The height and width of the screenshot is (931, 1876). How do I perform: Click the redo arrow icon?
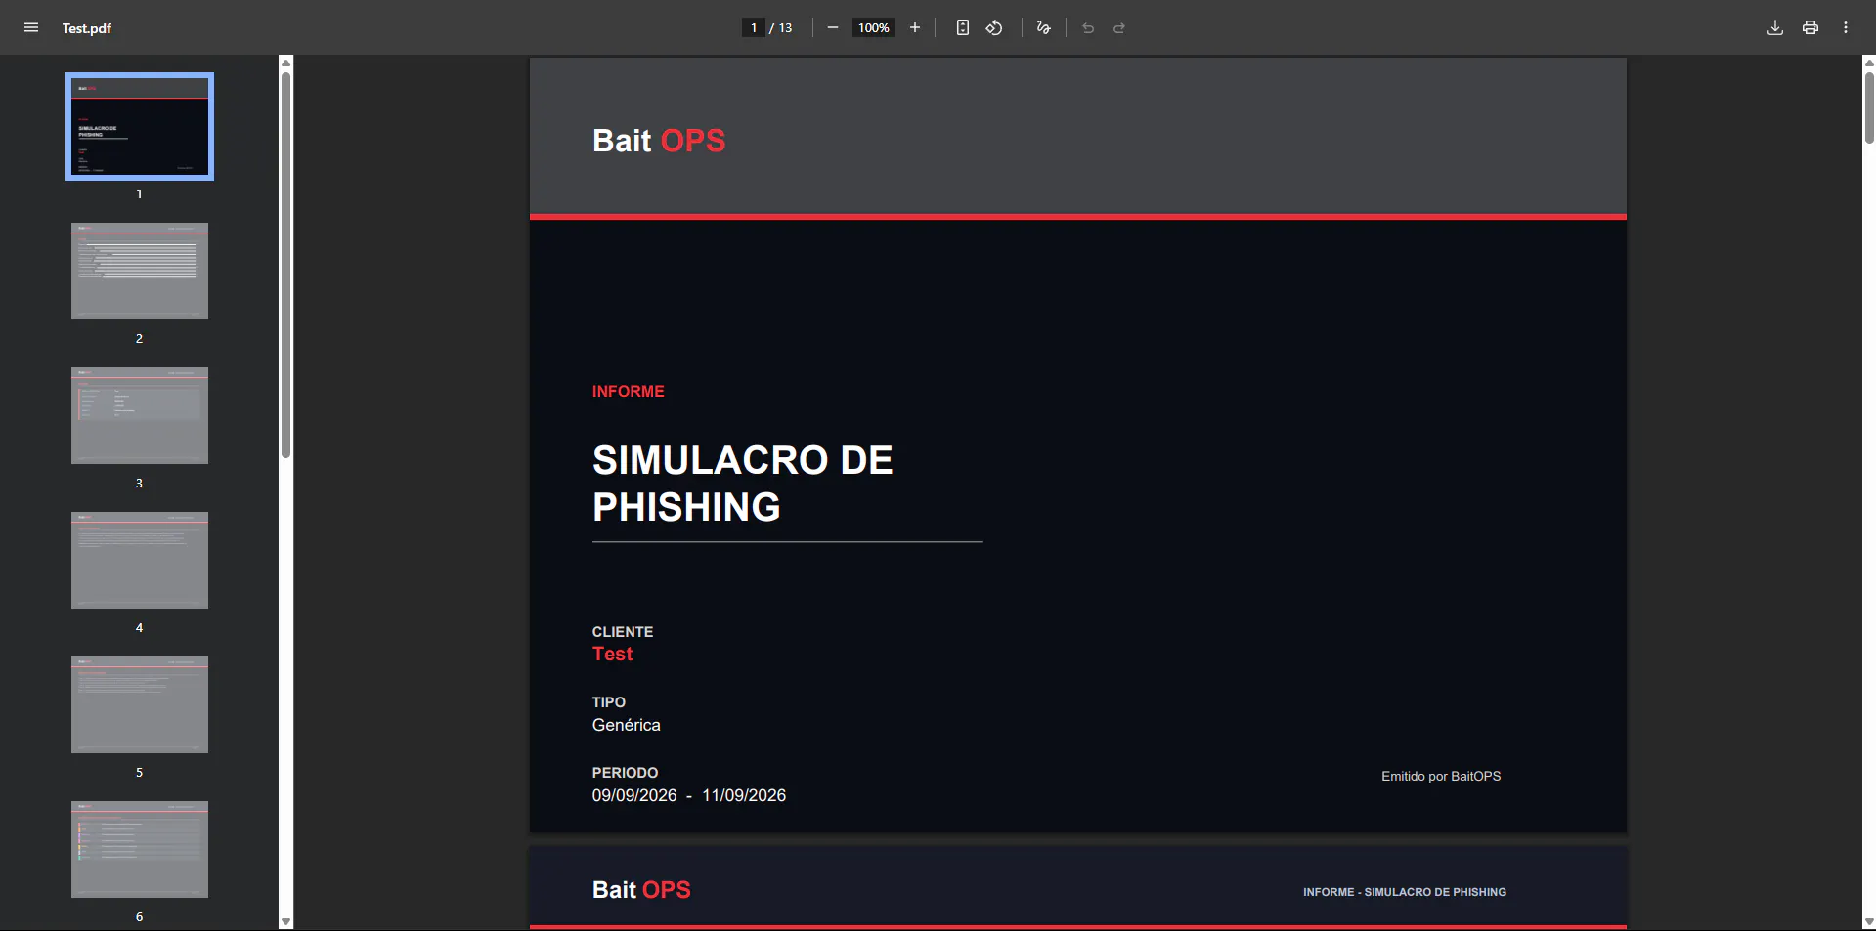tap(1119, 27)
